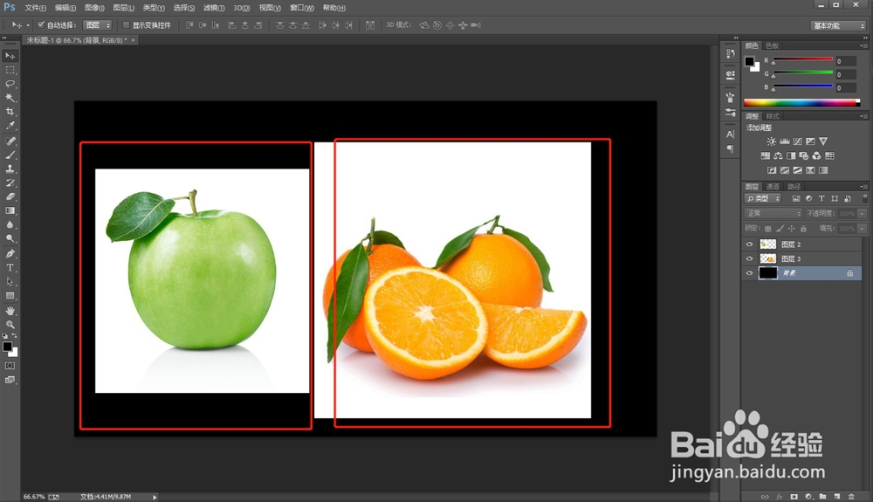Select the Eraser tool

click(10, 196)
